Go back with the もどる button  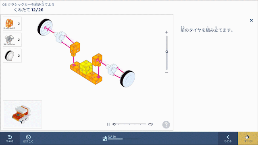228,139
